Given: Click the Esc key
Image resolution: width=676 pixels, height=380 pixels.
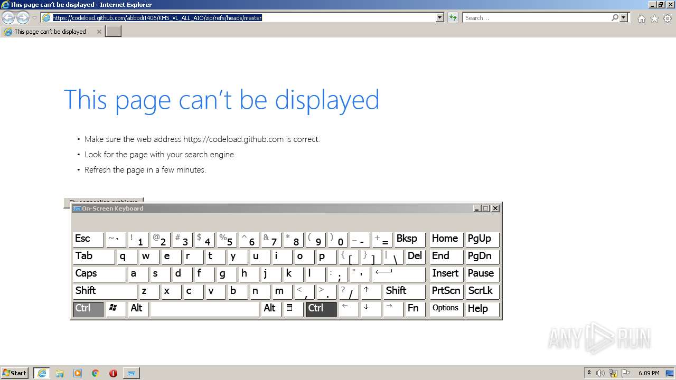Looking at the screenshot, I should point(88,239).
